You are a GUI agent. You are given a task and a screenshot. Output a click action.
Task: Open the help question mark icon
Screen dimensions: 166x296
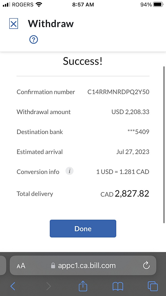click(x=33, y=40)
